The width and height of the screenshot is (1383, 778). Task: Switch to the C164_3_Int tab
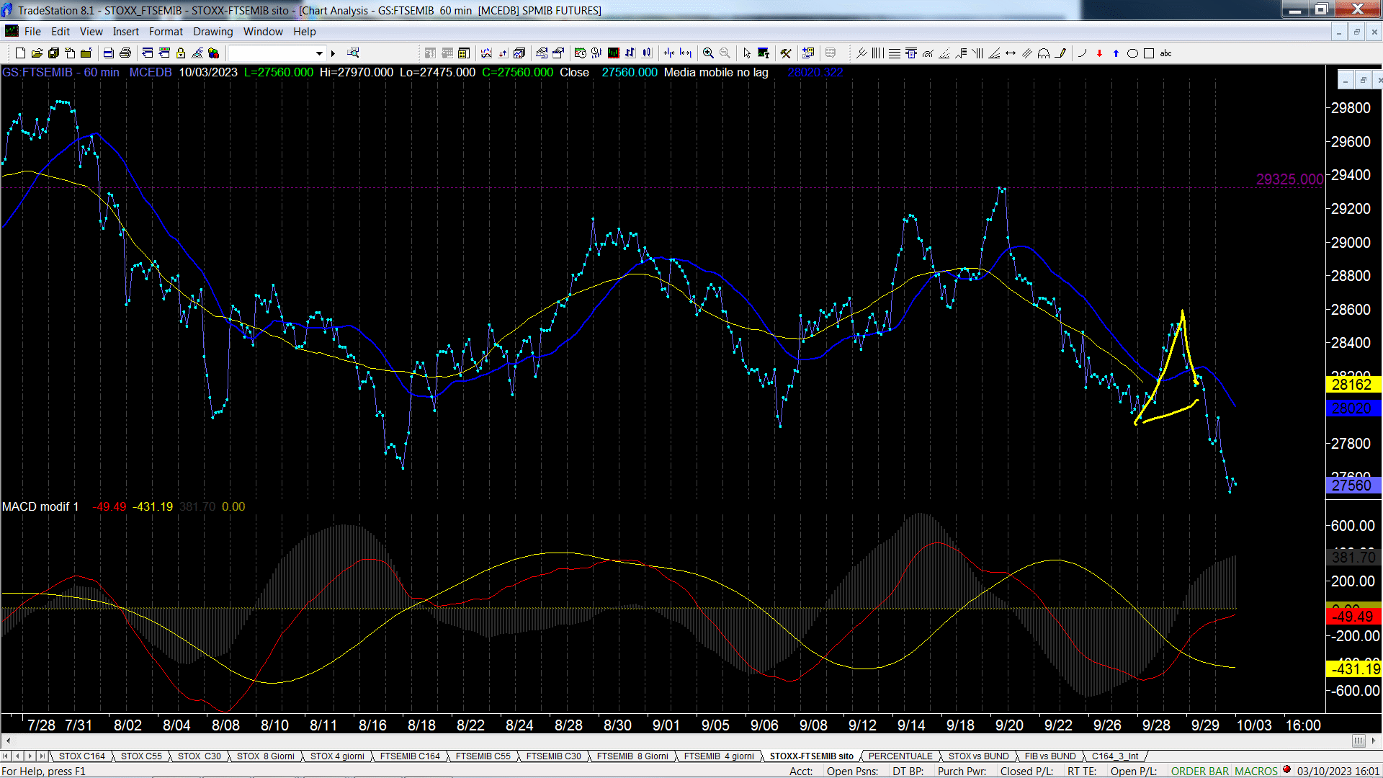tap(1115, 756)
